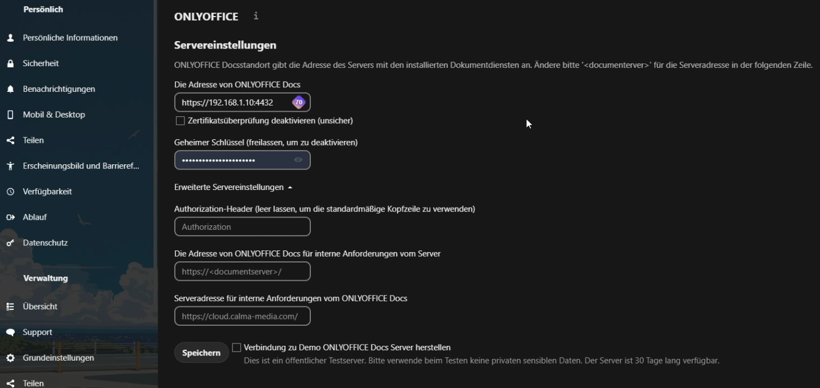Click the info icon next to ONLYOFFICE
This screenshot has height=388, width=820.
click(x=256, y=16)
